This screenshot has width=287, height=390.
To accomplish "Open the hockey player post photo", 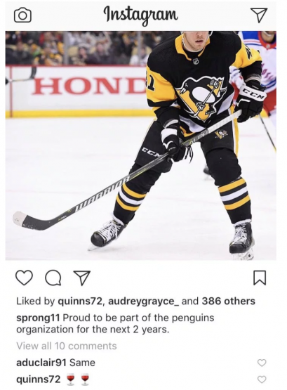I will click(x=141, y=145).
